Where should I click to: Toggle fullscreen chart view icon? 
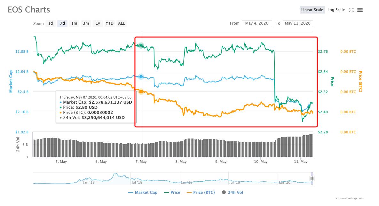coord(351,10)
